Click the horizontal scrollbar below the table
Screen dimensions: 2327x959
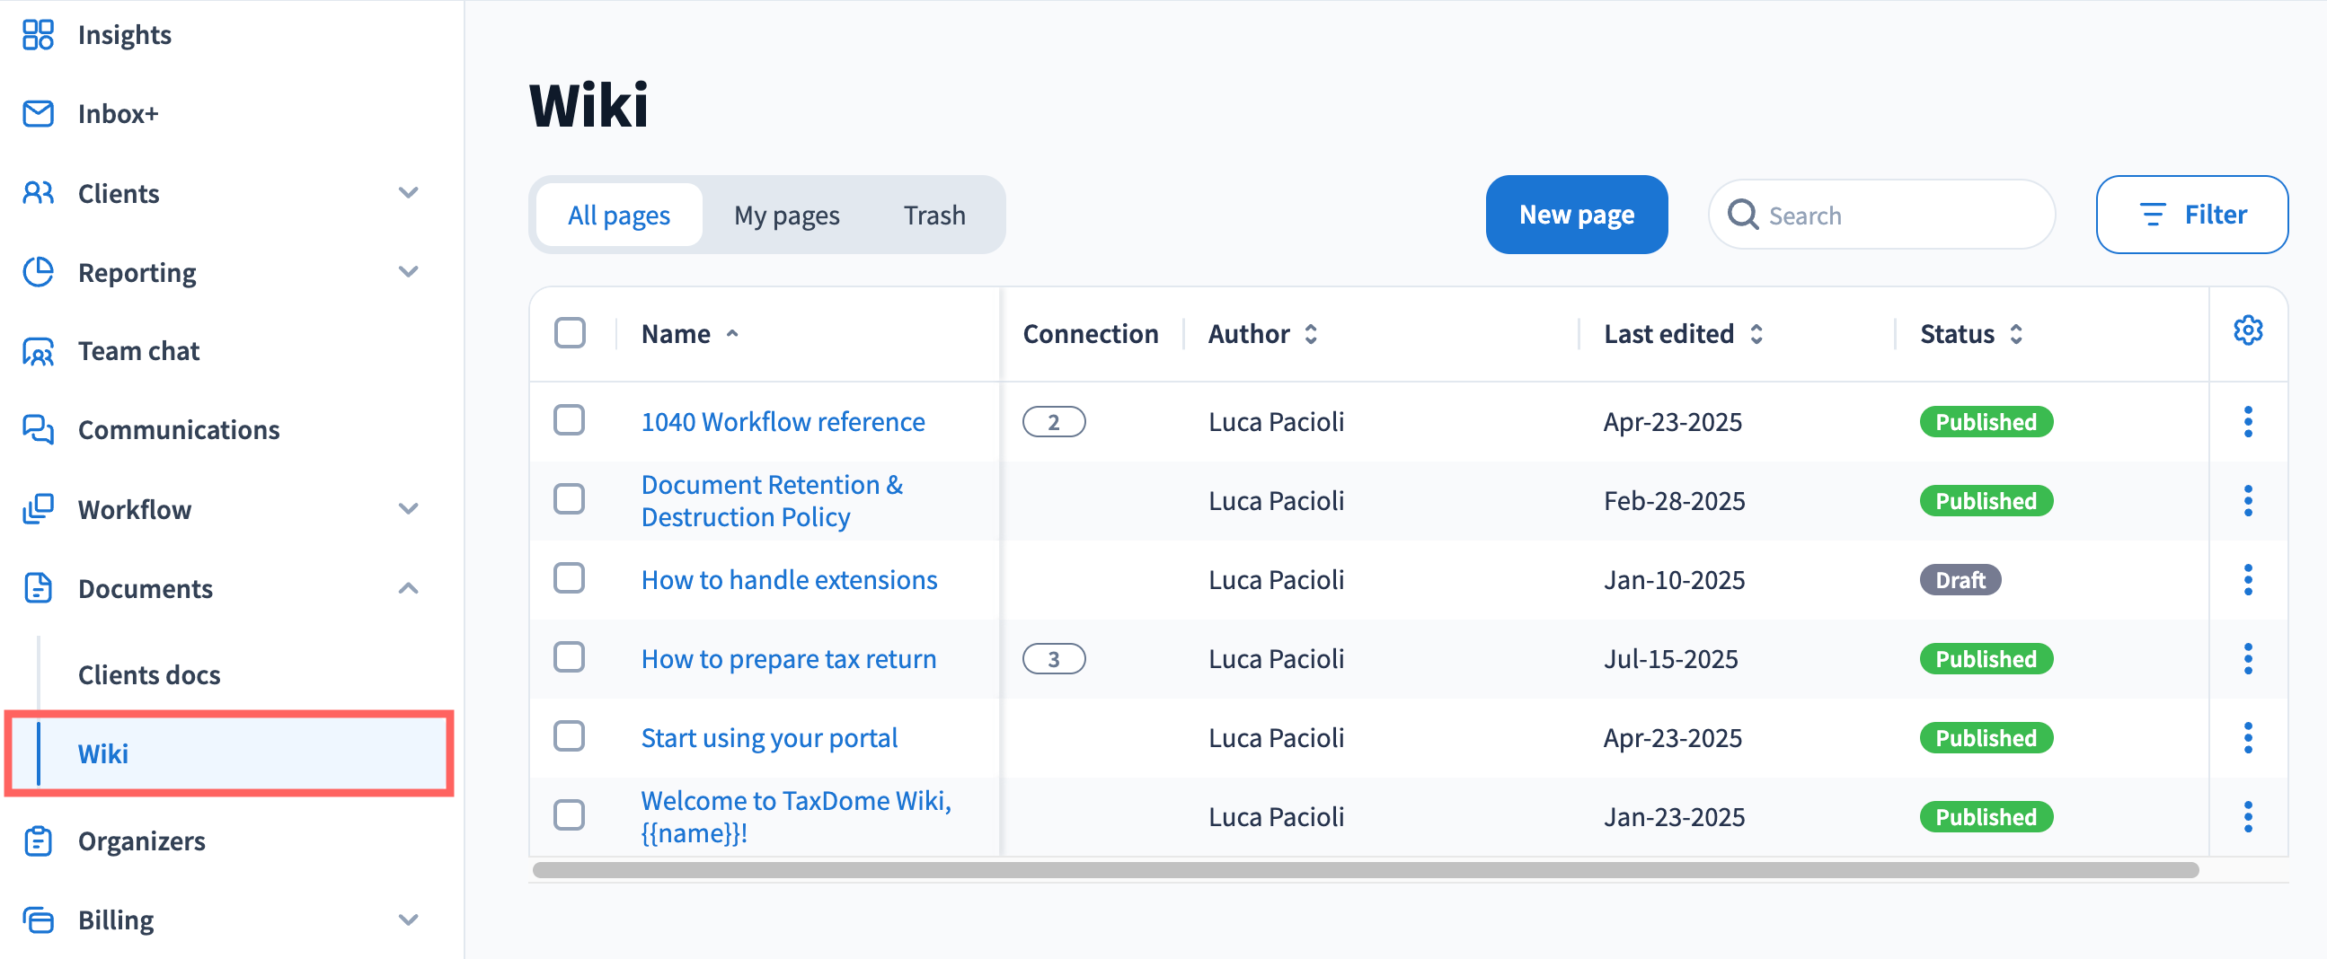point(1364,870)
